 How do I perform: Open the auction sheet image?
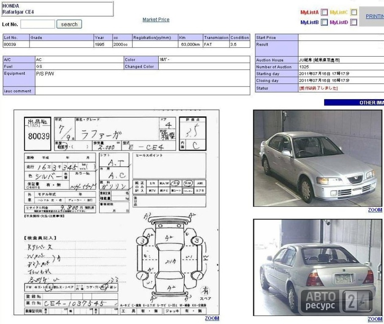click(116, 212)
